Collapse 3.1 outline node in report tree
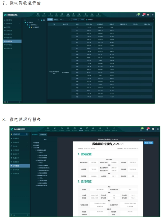 tap(34, 150)
